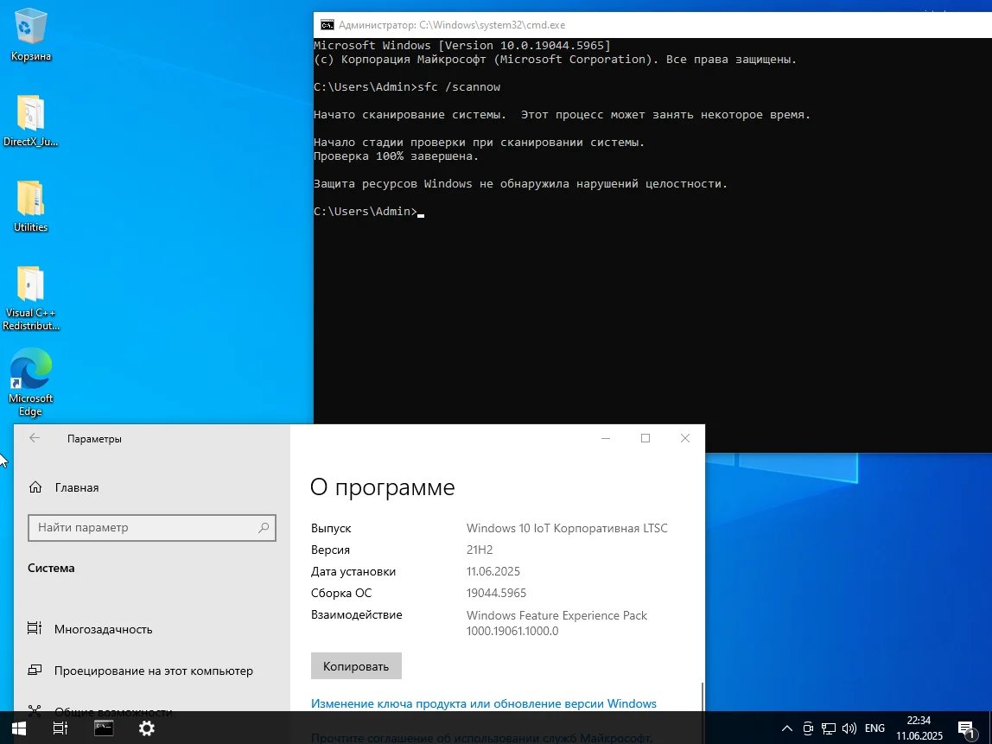Click the О программе page heading

tap(382, 487)
